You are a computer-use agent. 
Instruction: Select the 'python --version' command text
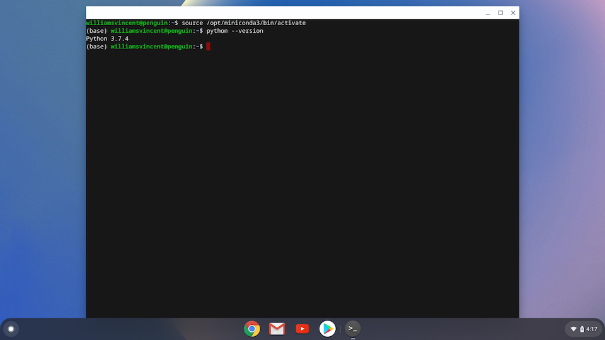(234, 31)
